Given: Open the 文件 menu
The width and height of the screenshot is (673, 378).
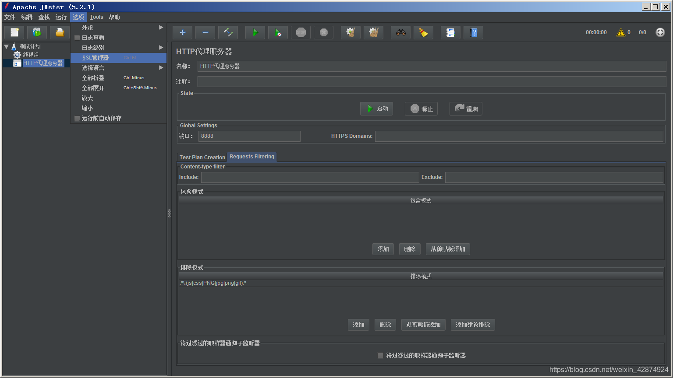Looking at the screenshot, I should (x=10, y=17).
